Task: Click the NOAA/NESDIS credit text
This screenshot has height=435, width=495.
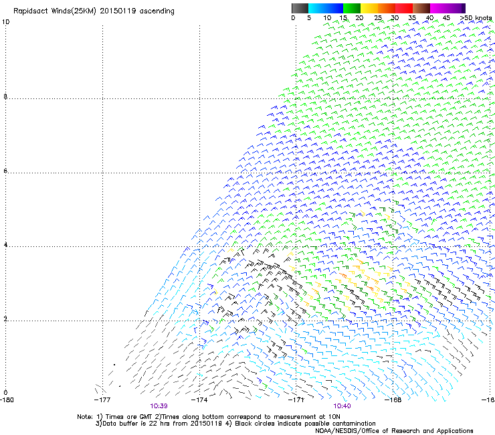Action: tap(394, 431)
